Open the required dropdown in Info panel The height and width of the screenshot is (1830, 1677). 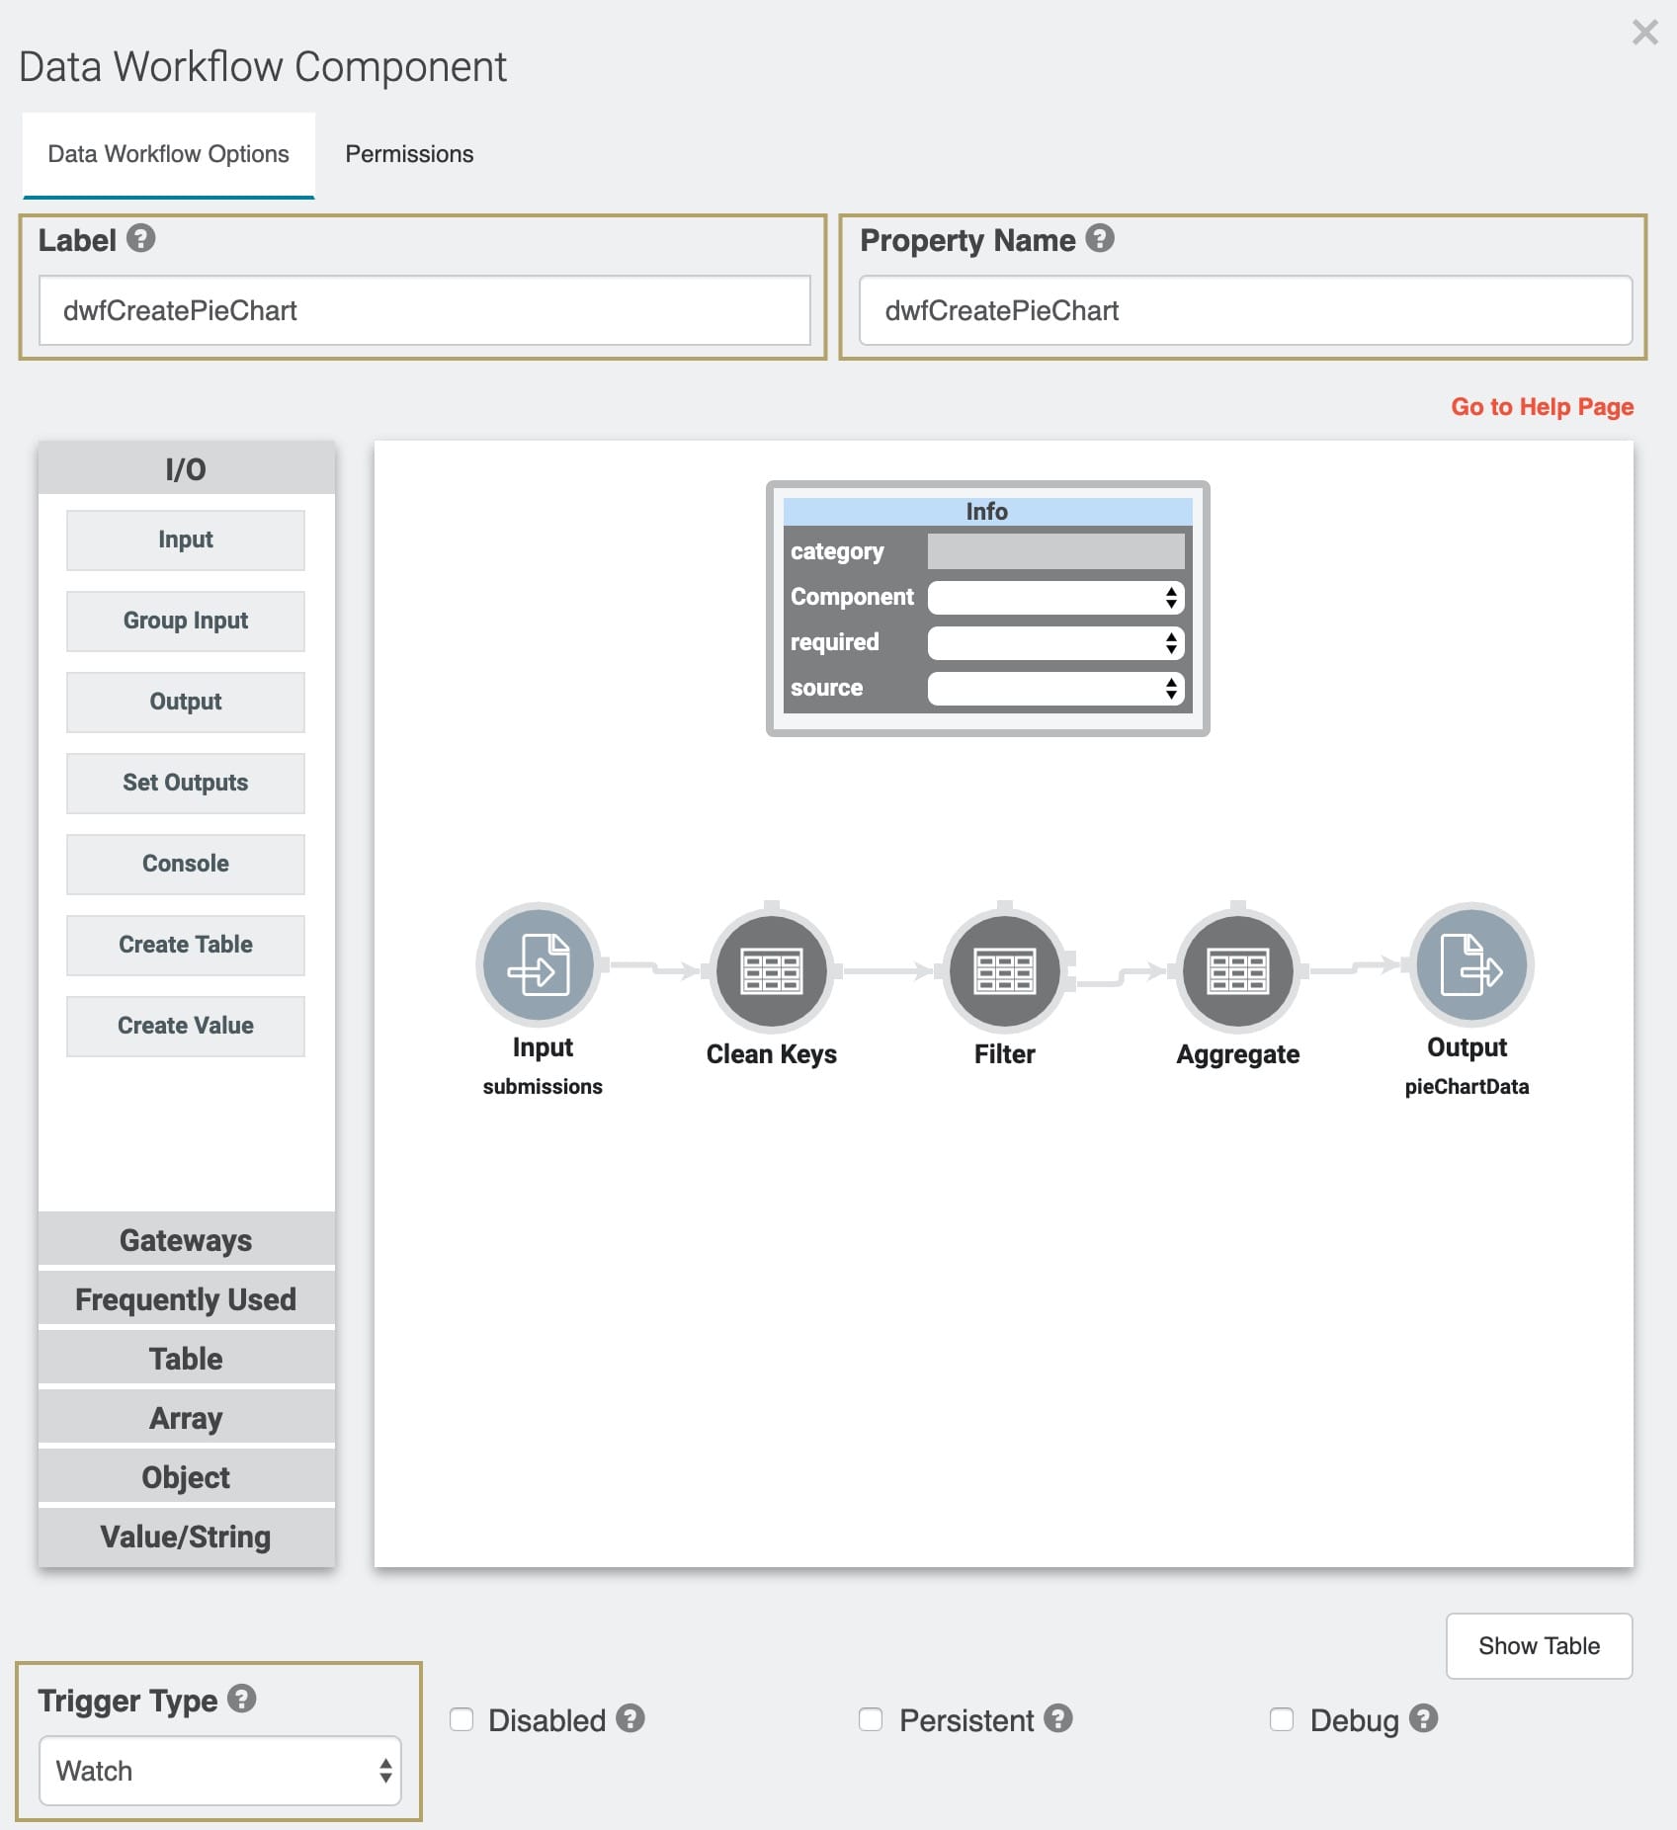[1055, 642]
